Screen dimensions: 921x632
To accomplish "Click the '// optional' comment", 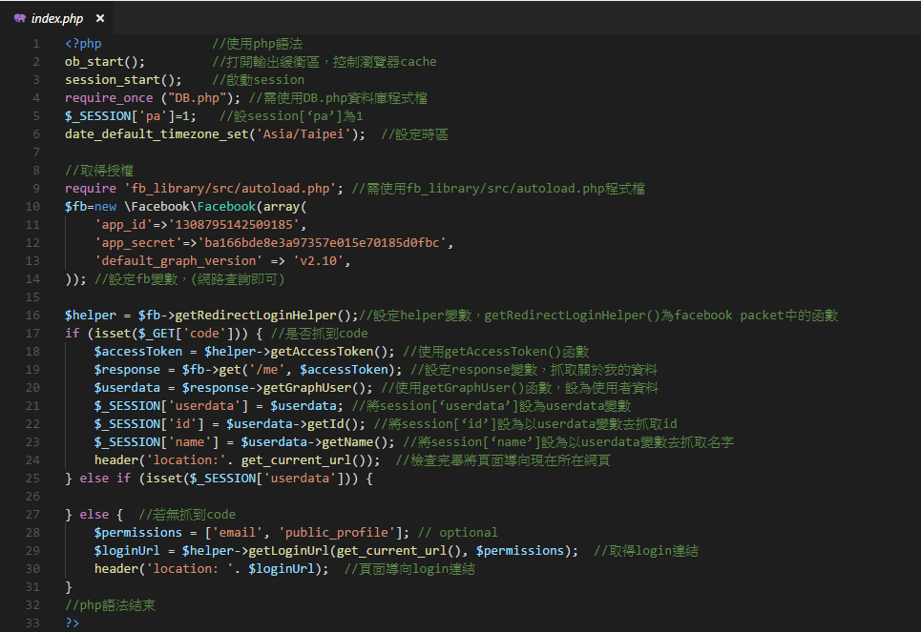I will click(457, 533).
